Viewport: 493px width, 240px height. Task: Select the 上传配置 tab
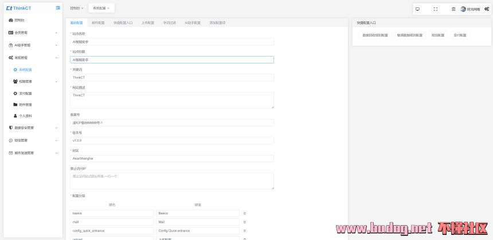click(148, 23)
